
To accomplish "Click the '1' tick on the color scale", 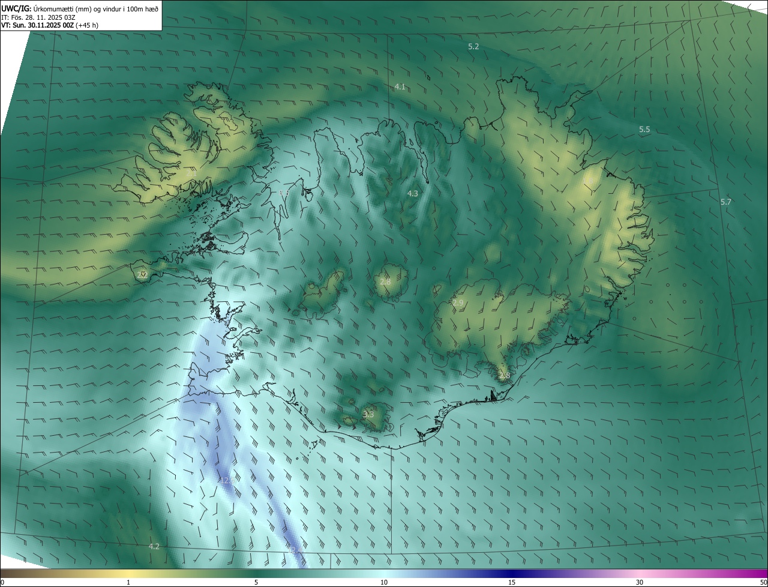I will pyautogui.click(x=128, y=582).
